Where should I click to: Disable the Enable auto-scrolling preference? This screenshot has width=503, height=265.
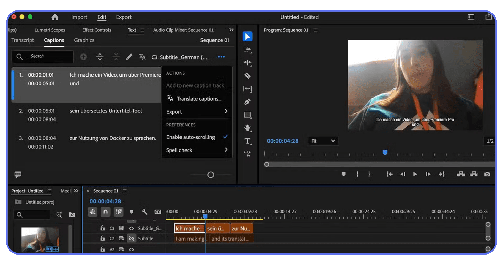(190, 137)
